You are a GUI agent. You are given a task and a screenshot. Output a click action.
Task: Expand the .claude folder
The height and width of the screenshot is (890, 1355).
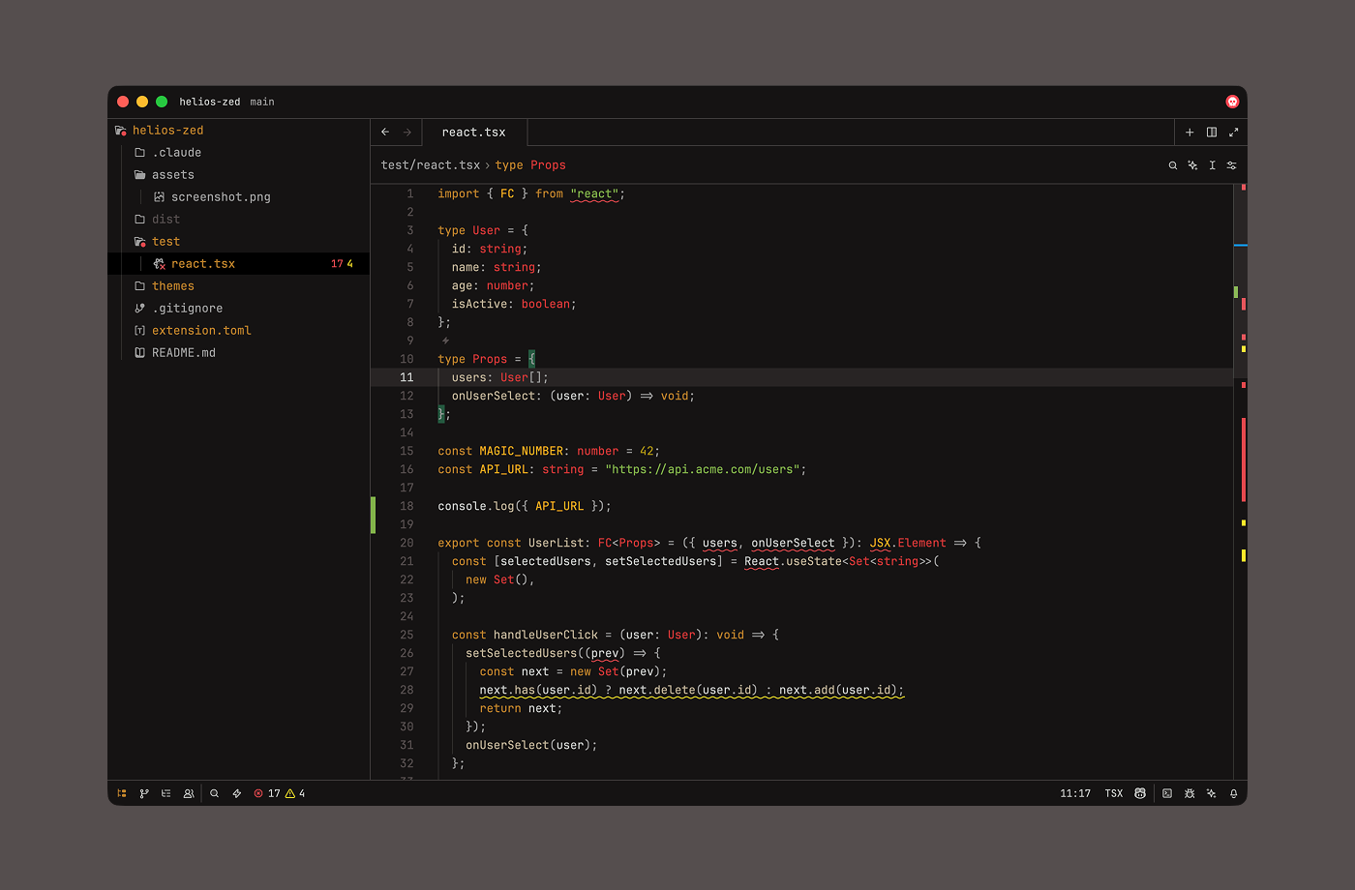pyautogui.click(x=238, y=153)
